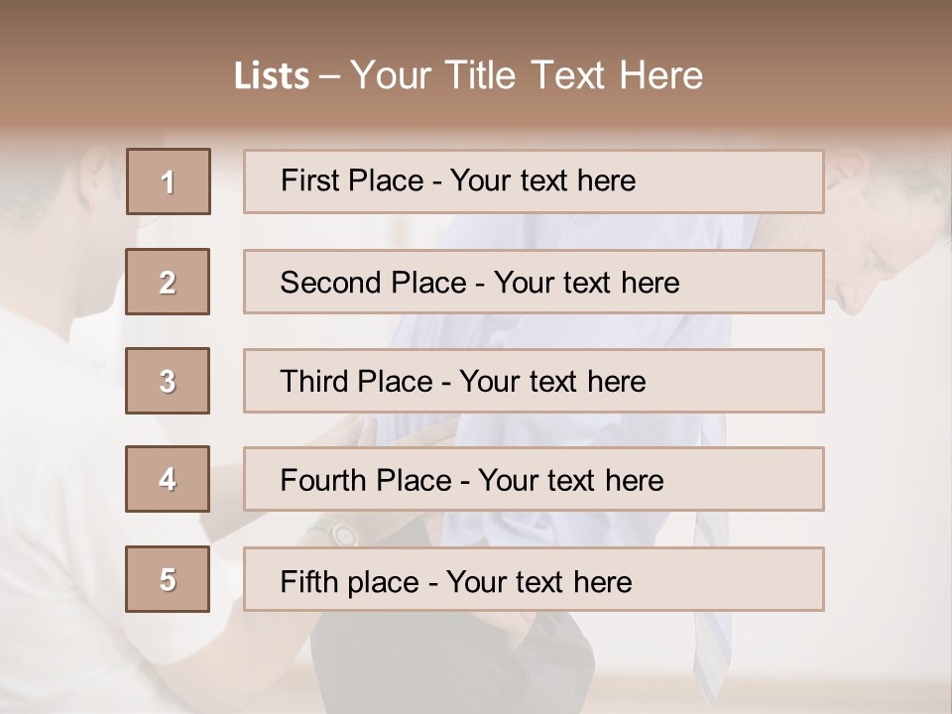The height and width of the screenshot is (714, 952).
Task: Click the number 1 box
Action: [x=169, y=181]
